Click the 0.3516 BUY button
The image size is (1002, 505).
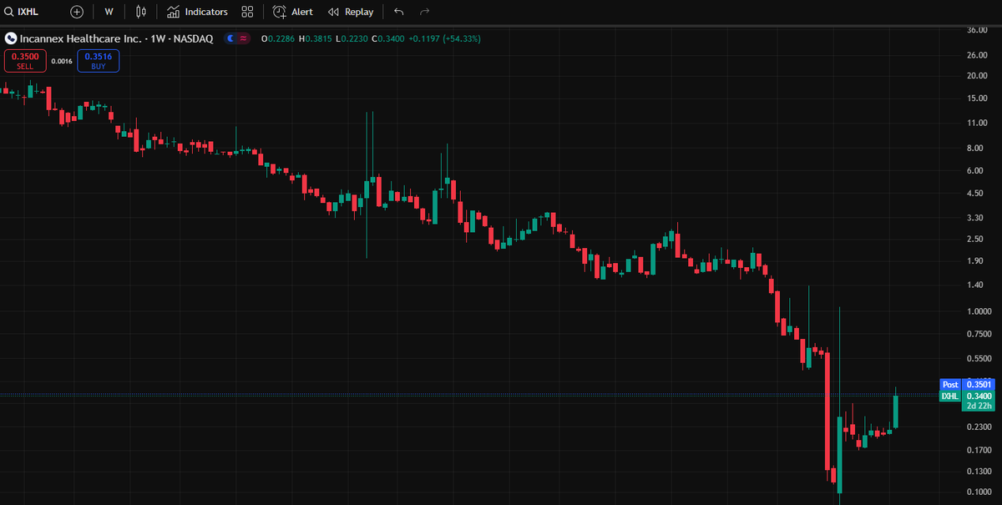tap(99, 61)
